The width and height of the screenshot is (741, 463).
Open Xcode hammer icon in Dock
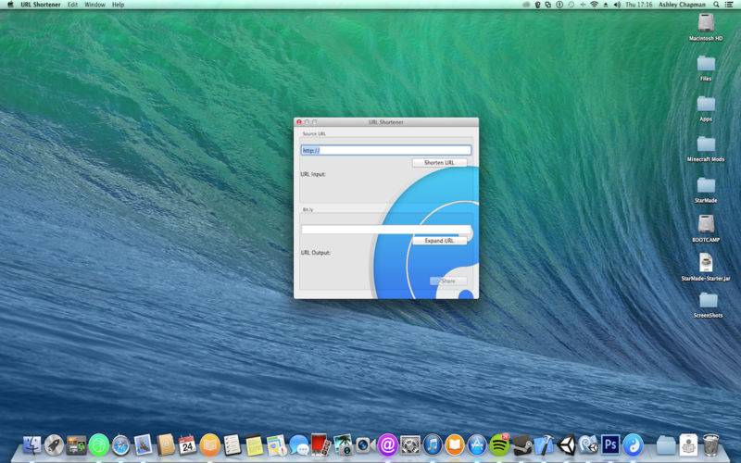(x=544, y=445)
